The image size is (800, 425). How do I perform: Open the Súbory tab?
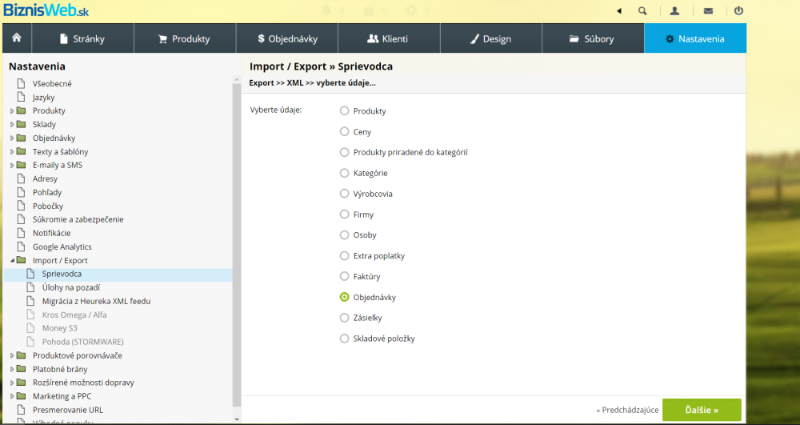coord(593,38)
